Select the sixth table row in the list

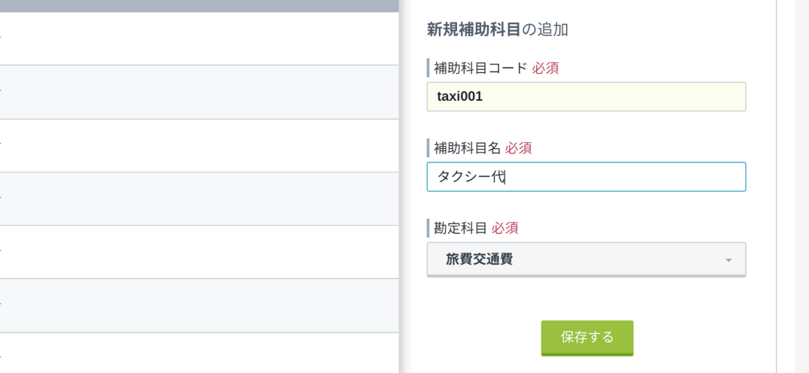click(200, 305)
